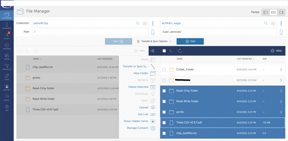Viewport: 288px width, 141px height.
Task: Choose Delete Selected in the menu
Action: pos(138,87)
